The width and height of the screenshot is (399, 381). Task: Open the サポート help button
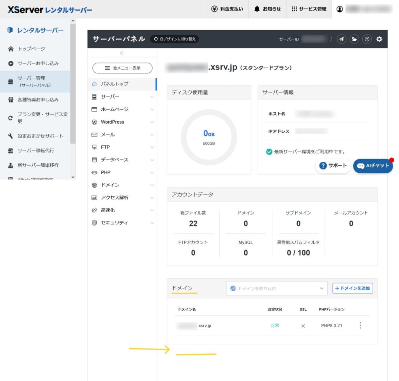(x=333, y=166)
